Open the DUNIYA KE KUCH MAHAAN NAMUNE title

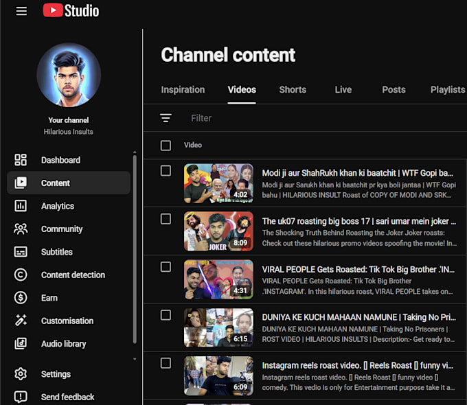point(359,317)
